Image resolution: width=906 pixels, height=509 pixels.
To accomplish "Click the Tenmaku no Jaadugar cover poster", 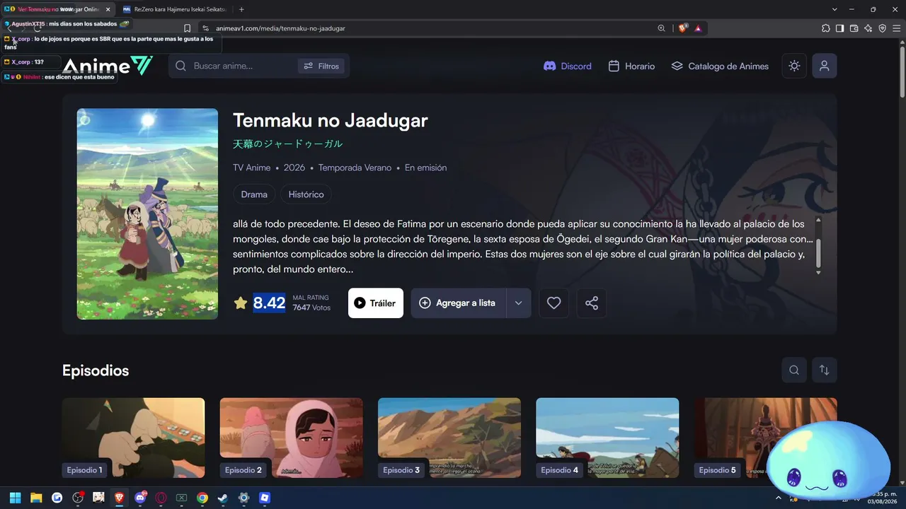I will (147, 213).
